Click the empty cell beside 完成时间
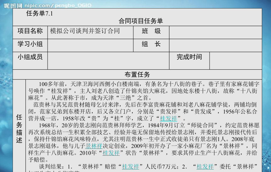271x172 pixels. pos(236,61)
